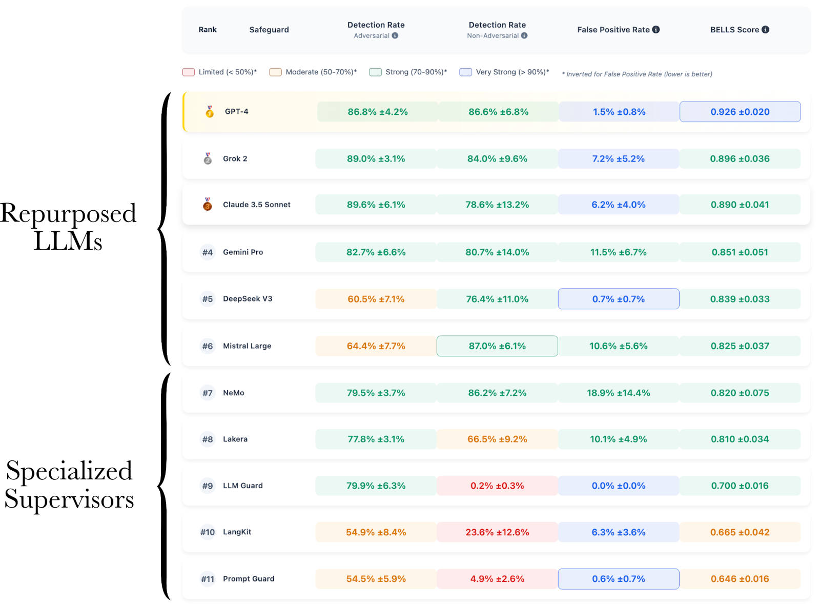
Task: Sort by the Rank column header
Action: coord(208,30)
